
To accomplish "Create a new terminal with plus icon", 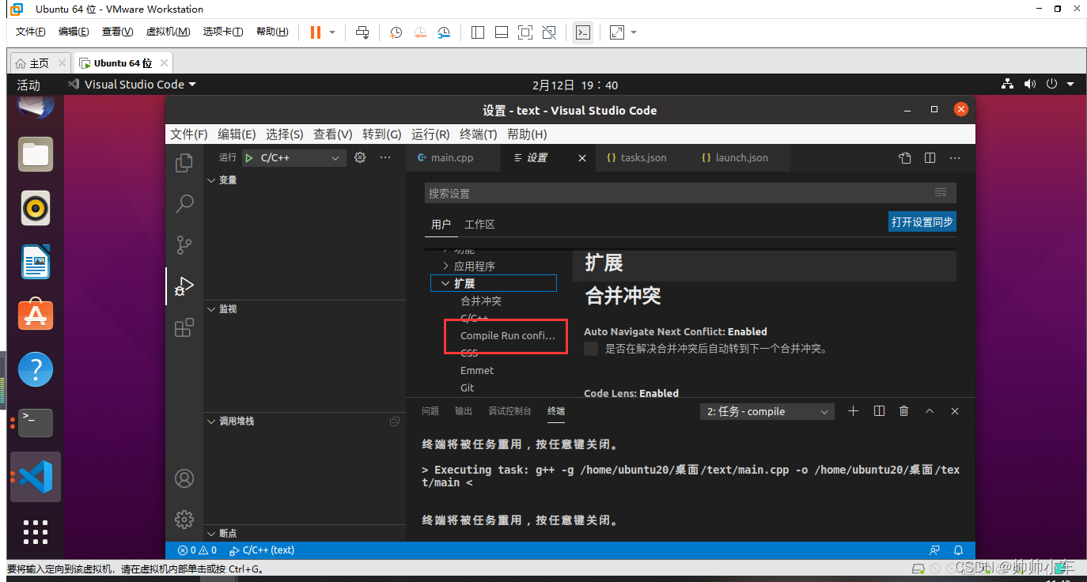I will coord(853,411).
